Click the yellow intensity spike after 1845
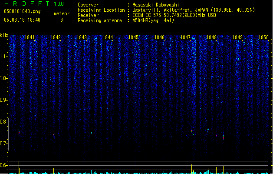 point(143,171)
